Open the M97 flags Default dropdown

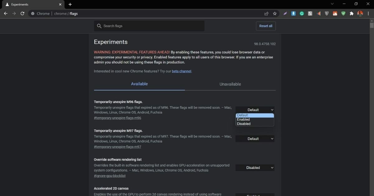click(x=255, y=138)
